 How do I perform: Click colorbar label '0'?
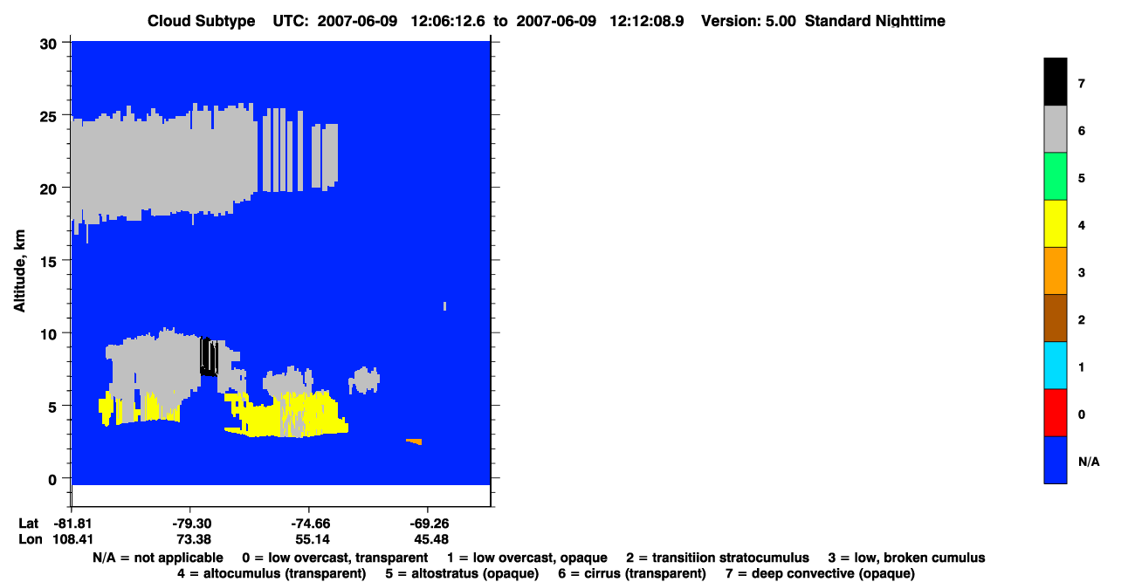pos(1082,414)
